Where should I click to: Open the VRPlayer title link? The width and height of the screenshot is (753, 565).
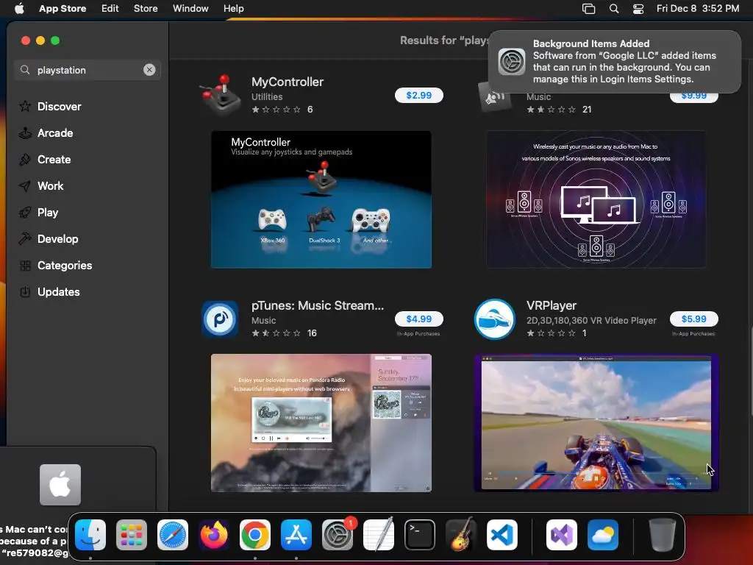552,305
